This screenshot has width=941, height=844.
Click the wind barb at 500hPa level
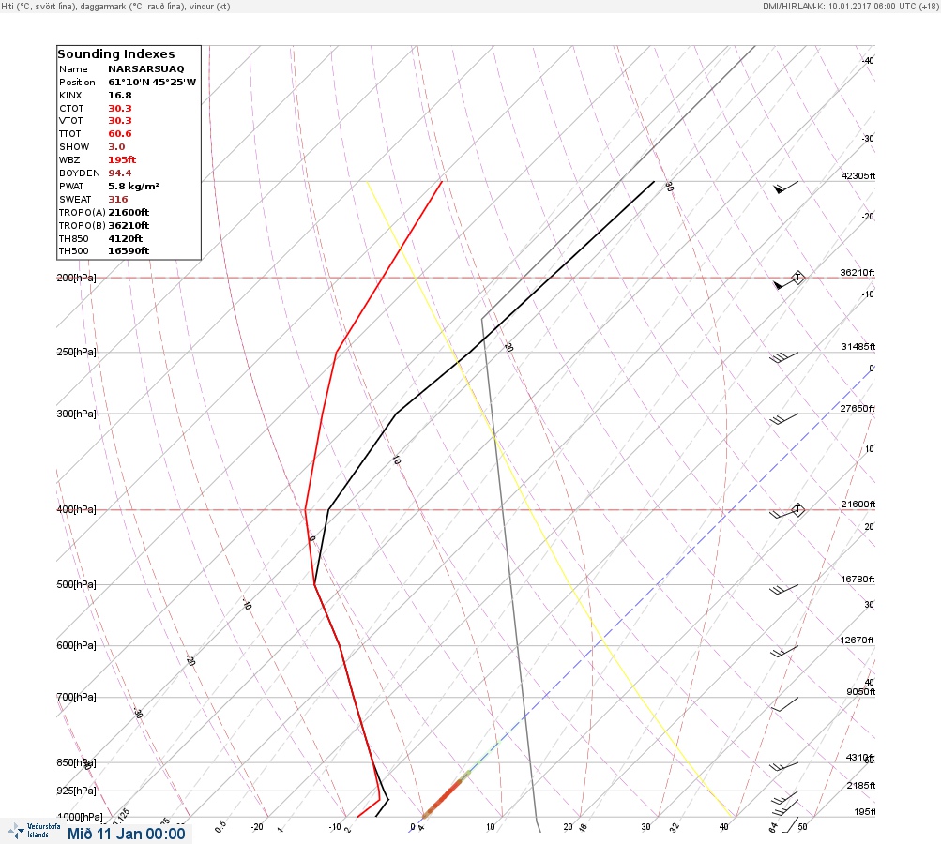(x=783, y=590)
